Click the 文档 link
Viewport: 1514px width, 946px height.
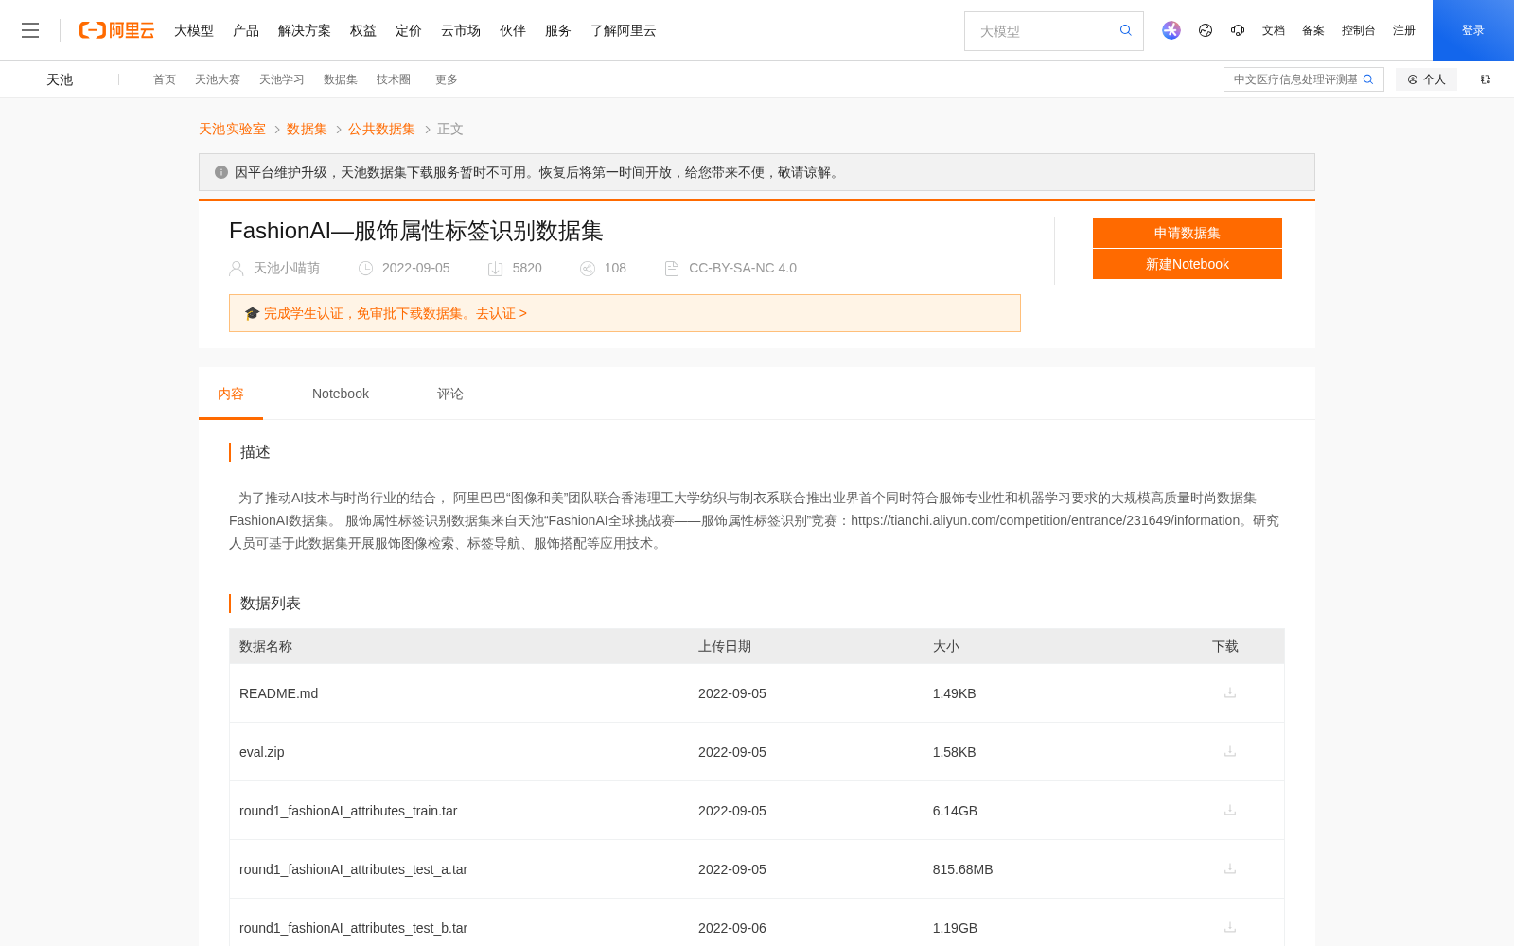tap(1274, 30)
